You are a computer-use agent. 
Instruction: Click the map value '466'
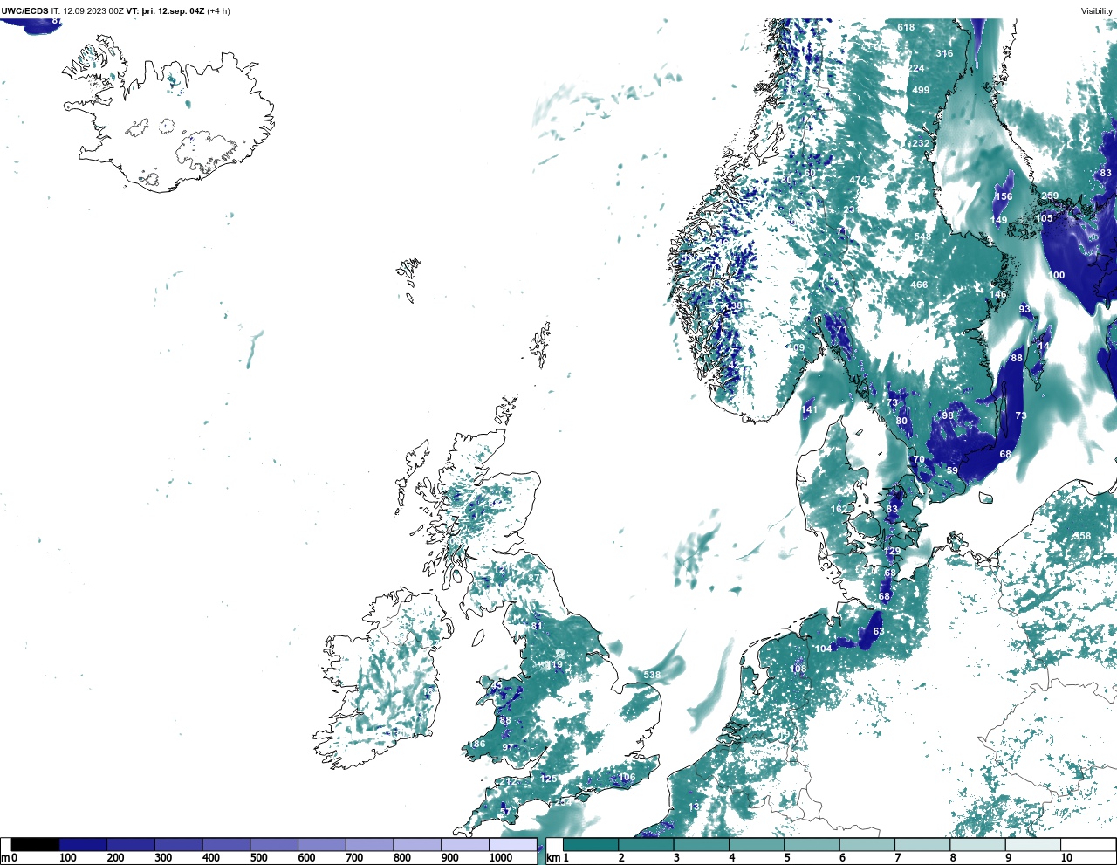point(919,285)
